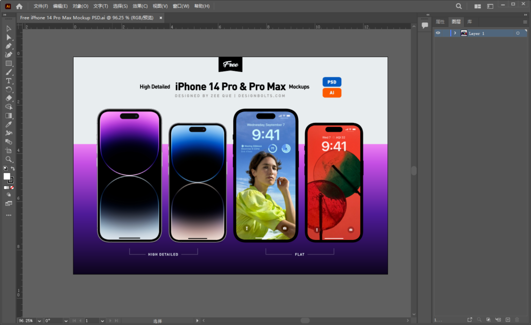Image resolution: width=531 pixels, height=325 pixels.
Task: Select the Curvature tool
Action: (x=9, y=54)
